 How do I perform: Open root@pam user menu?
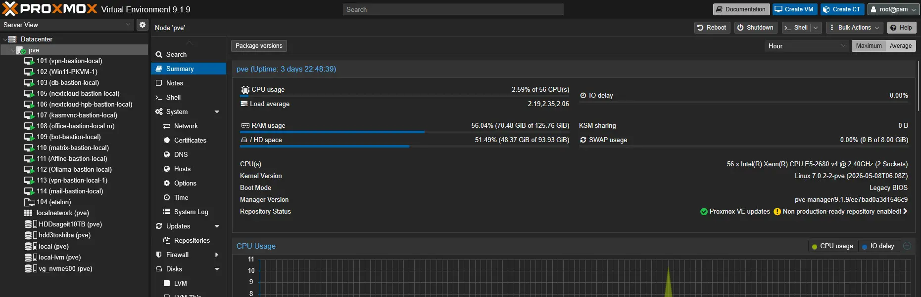893,9
